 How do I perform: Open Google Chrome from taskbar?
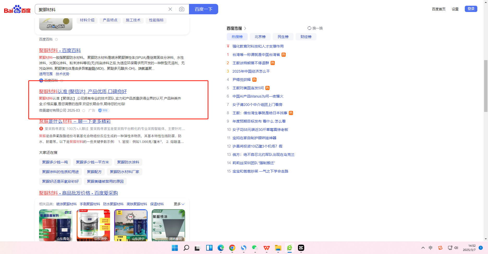click(x=232, y=248)
